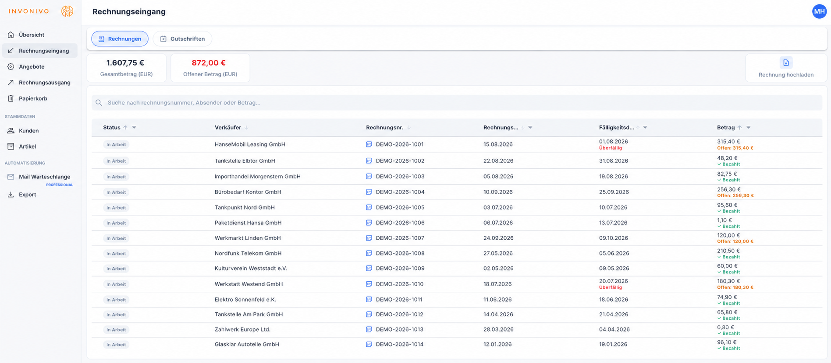Click the document icon beside DEMO-2026-1003
This screenshot has height=363, width=831.
pos(369,177)
